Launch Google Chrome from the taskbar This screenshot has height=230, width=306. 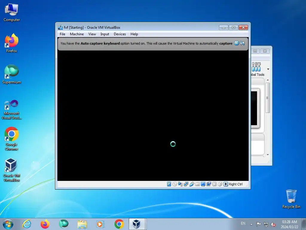pos(119,224)
